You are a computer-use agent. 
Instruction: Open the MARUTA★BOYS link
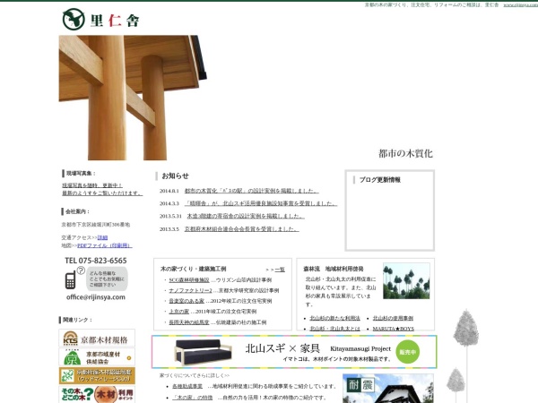point(394,329)
